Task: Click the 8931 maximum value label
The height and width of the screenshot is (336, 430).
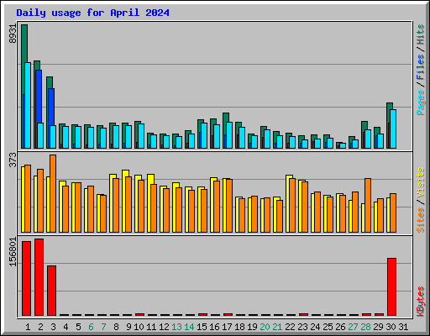Action: pyautogui.click(x=13, y=34)
